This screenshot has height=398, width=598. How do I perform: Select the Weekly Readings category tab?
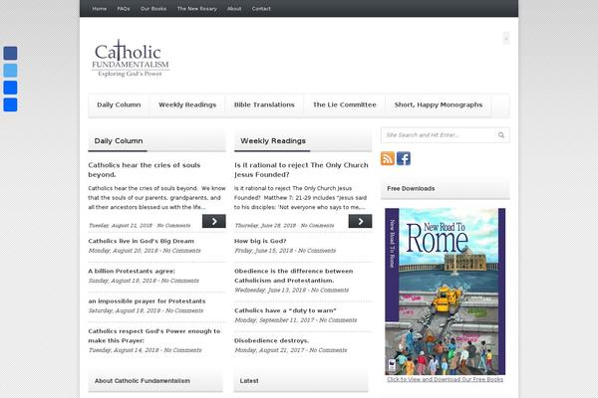click(187, 104)
